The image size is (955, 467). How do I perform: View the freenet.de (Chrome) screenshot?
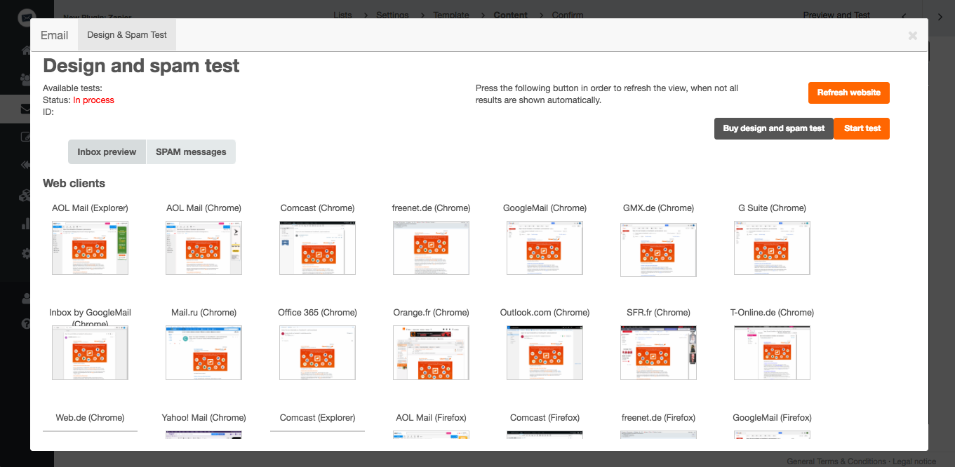(431, 248)
